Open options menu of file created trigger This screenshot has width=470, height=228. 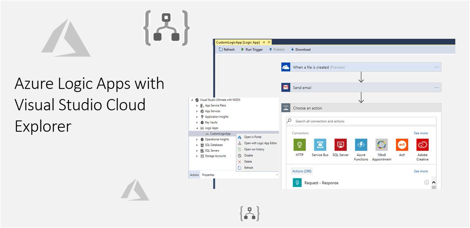437,67
